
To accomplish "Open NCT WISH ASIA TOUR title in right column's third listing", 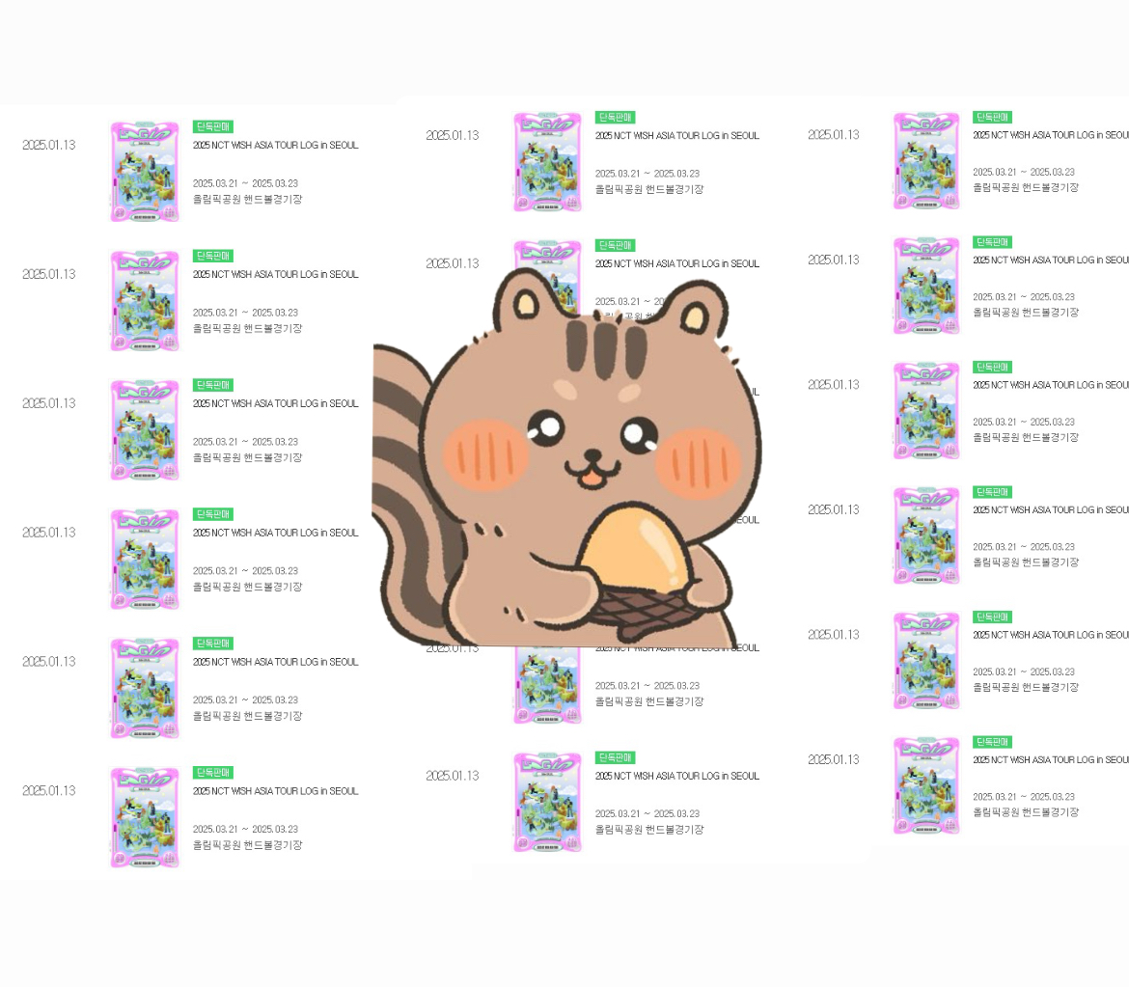I will pos(1051,385).
